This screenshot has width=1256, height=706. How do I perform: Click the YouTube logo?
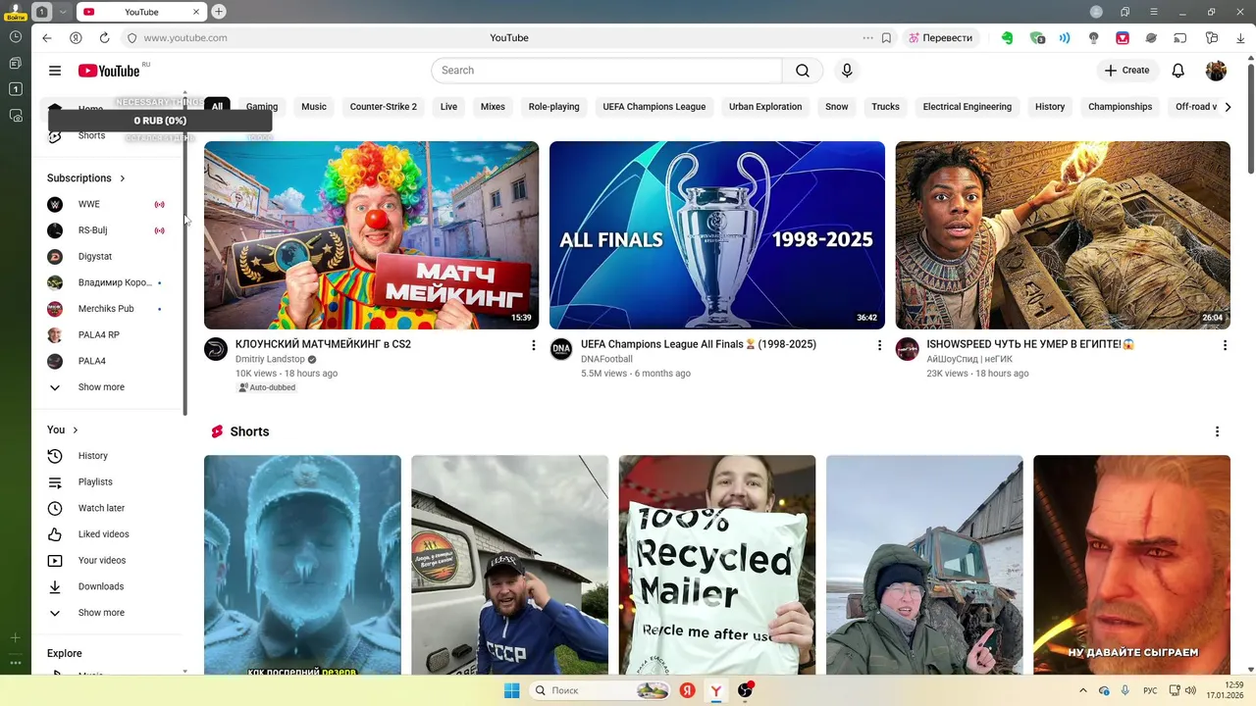click(x=108, y=71)
